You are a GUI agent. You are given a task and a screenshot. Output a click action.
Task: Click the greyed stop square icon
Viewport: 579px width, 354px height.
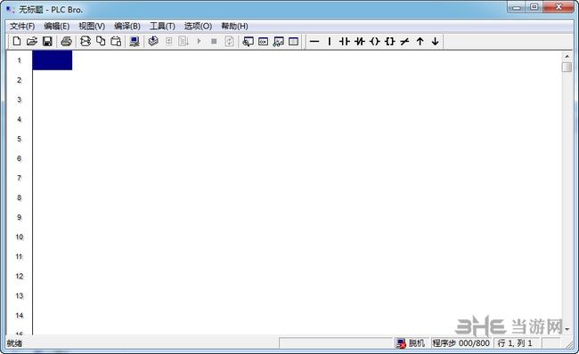coord(214,41)
